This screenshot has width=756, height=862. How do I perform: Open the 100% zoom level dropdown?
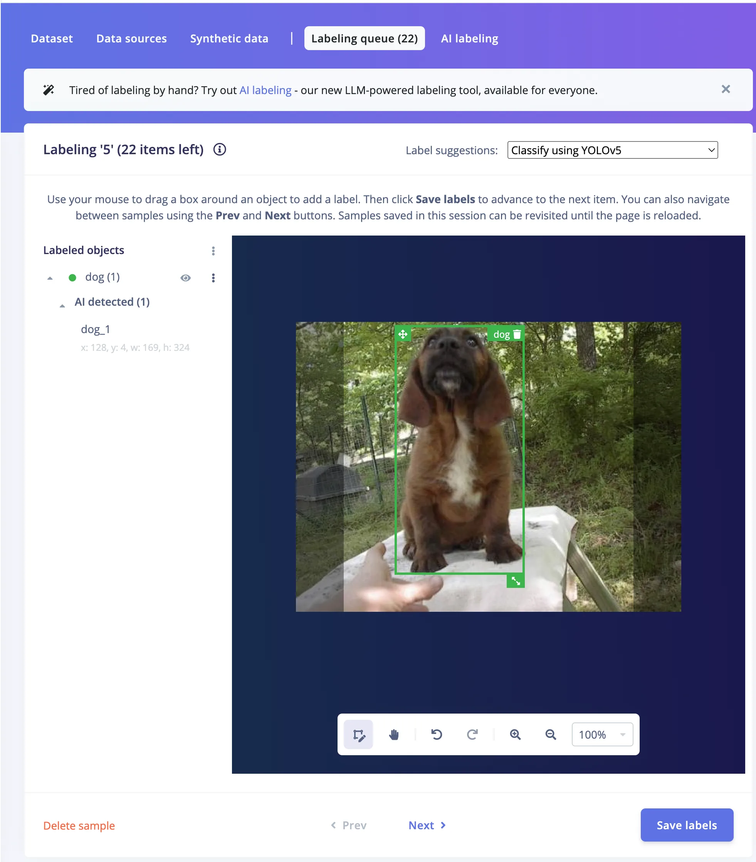pos(602,735)
